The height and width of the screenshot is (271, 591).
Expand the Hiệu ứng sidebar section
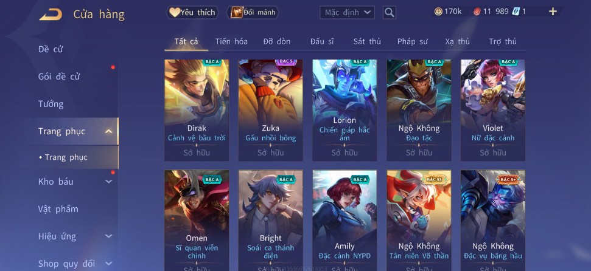[108, 236]
